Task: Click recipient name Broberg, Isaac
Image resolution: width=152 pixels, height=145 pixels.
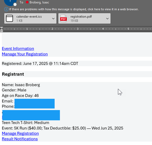Action: (39, 2)
